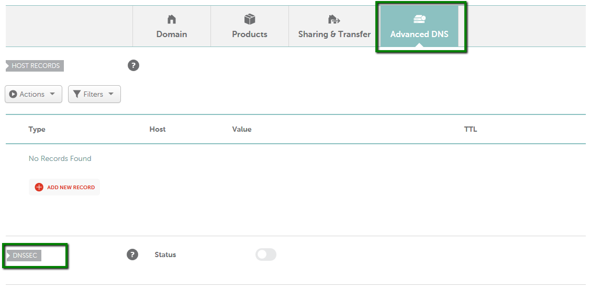Image resolution: width=590 pixels, height=289 pixels.
Task: Click the transfer icon above Sharing & Transfer
Action: [x=334, y=19]
